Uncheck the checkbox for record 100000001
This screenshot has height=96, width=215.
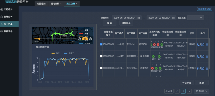[101, 44]
